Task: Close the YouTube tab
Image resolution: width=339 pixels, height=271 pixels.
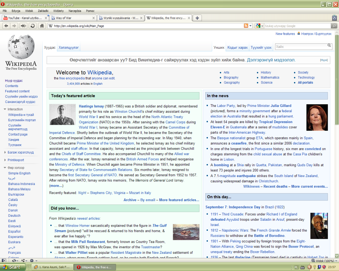Action: point(46,18)
